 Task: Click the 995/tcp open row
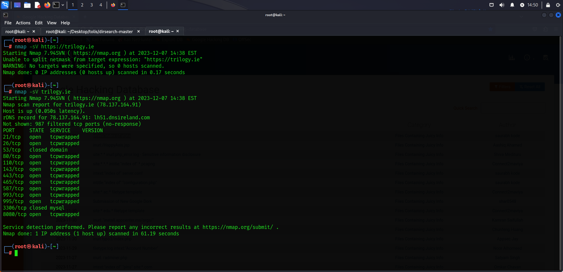click(x=41, y=201)
